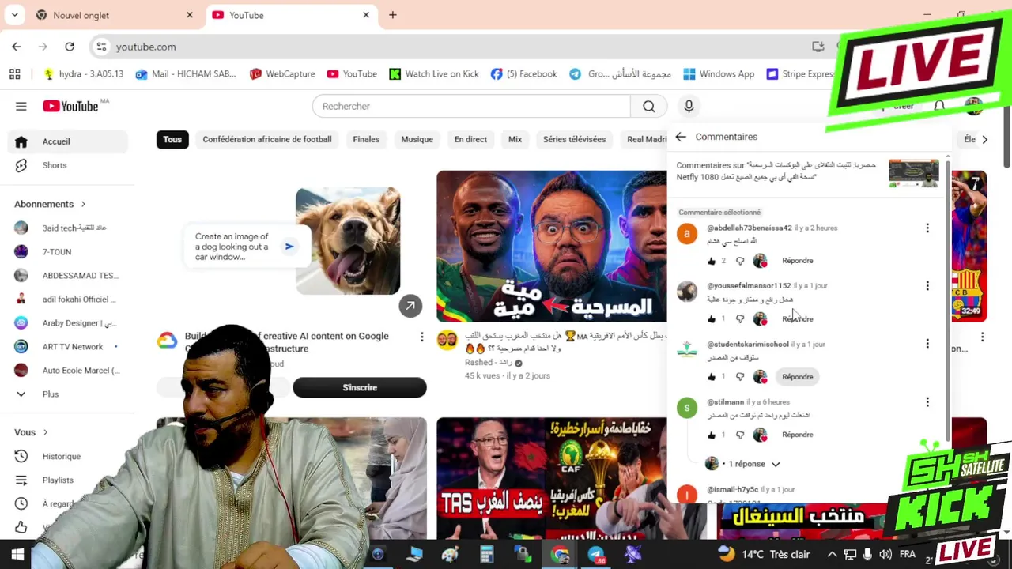Open the Windows Start menu

pyautogui.click(x=17, y=555)
